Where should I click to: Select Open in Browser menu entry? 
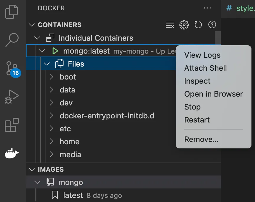pyautogui.click(x=213, y=94)
